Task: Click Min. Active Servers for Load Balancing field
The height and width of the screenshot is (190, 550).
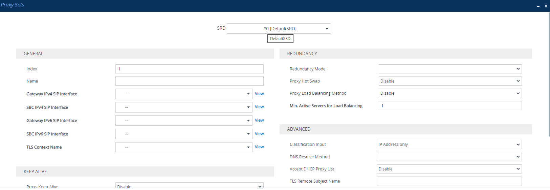Action: click(x=450, y=106)
